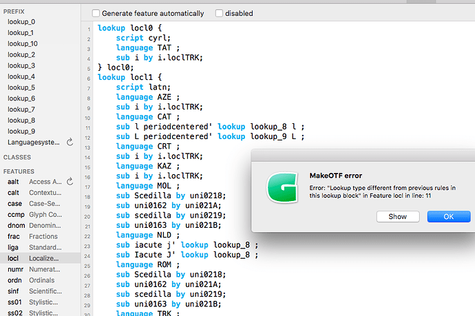Select lookup_8 prefix in sidebar
This screenshot has height=316, width=475.
21,120
